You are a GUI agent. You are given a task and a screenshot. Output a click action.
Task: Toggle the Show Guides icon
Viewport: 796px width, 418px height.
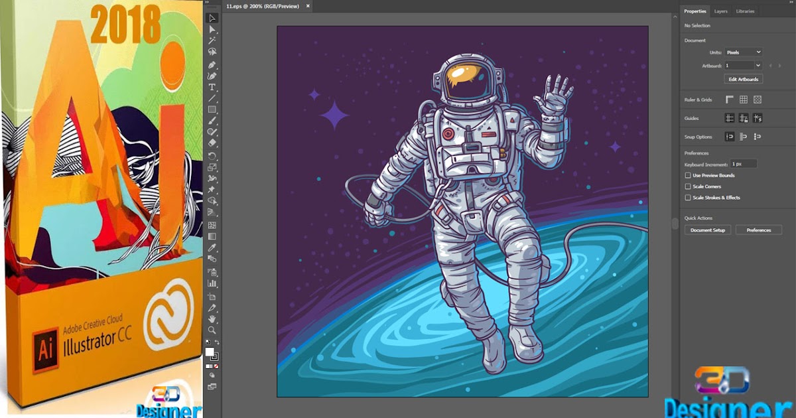(730, 118)
